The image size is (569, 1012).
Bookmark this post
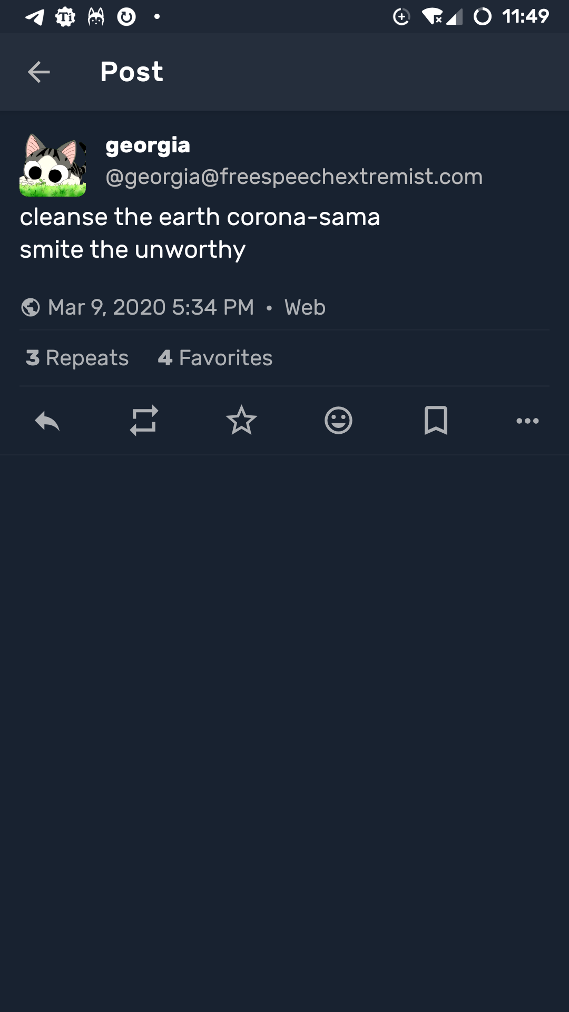436,421
